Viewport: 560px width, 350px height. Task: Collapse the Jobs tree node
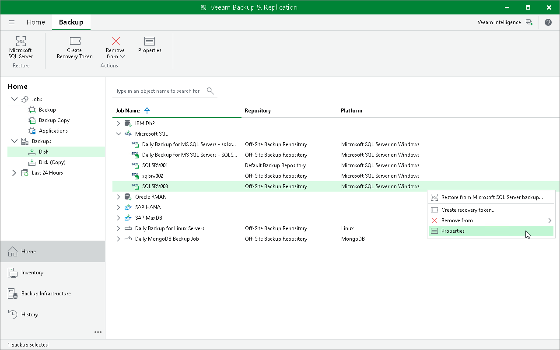click(x=14, y=99)
